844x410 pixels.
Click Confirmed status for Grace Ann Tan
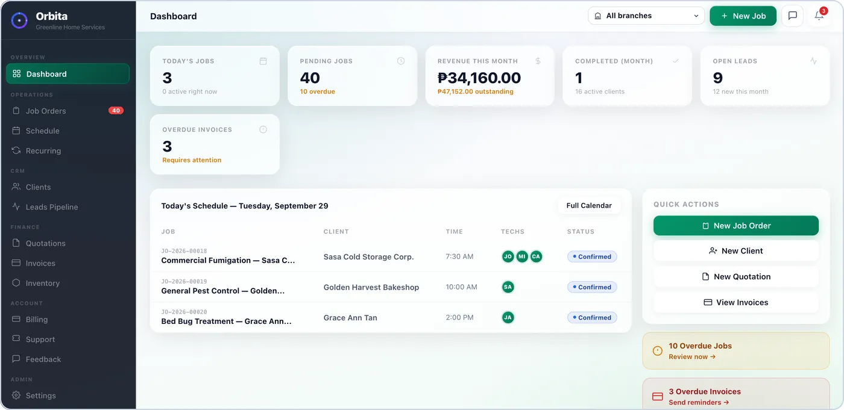click(x=592, y=317)
